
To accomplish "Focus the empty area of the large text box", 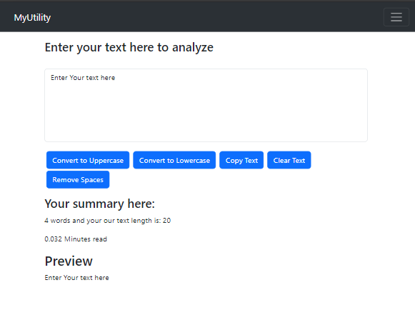I will click(x=206, y=111).
